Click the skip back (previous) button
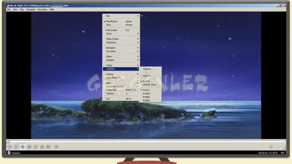292x164 pixels. click(x=29, y=147)
